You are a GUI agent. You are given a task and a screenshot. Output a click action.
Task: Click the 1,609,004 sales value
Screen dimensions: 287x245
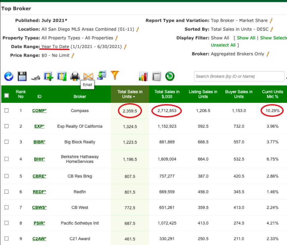pos(167,159)
